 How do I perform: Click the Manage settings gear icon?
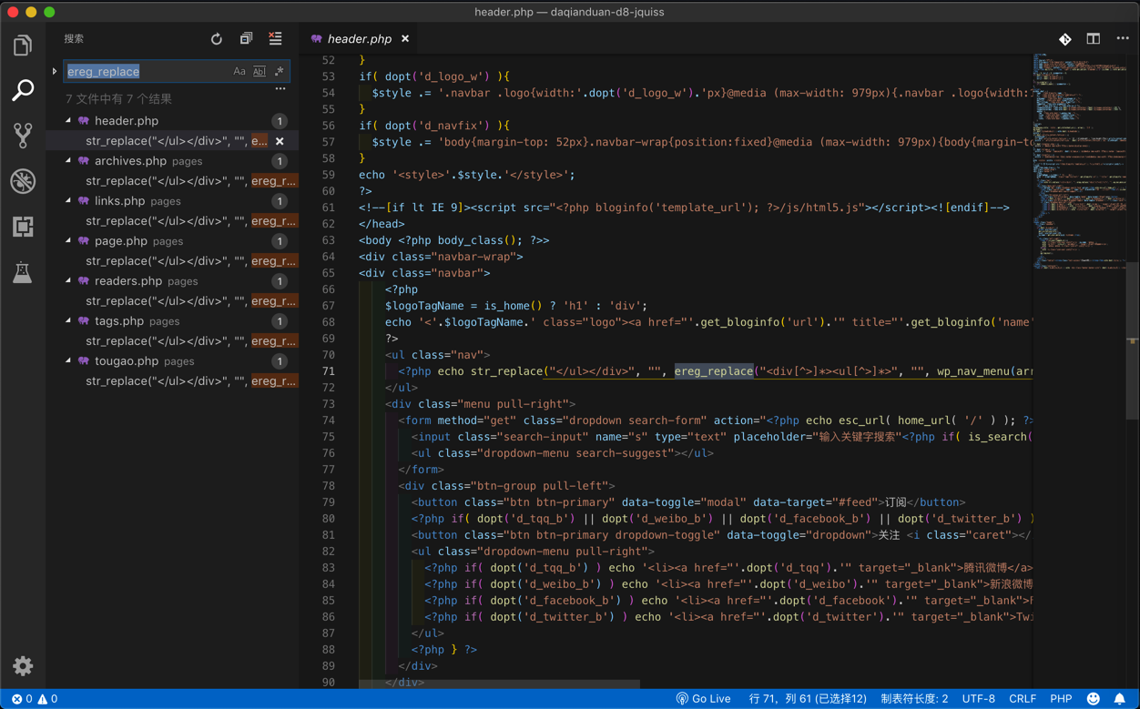(x=23, y=665)
